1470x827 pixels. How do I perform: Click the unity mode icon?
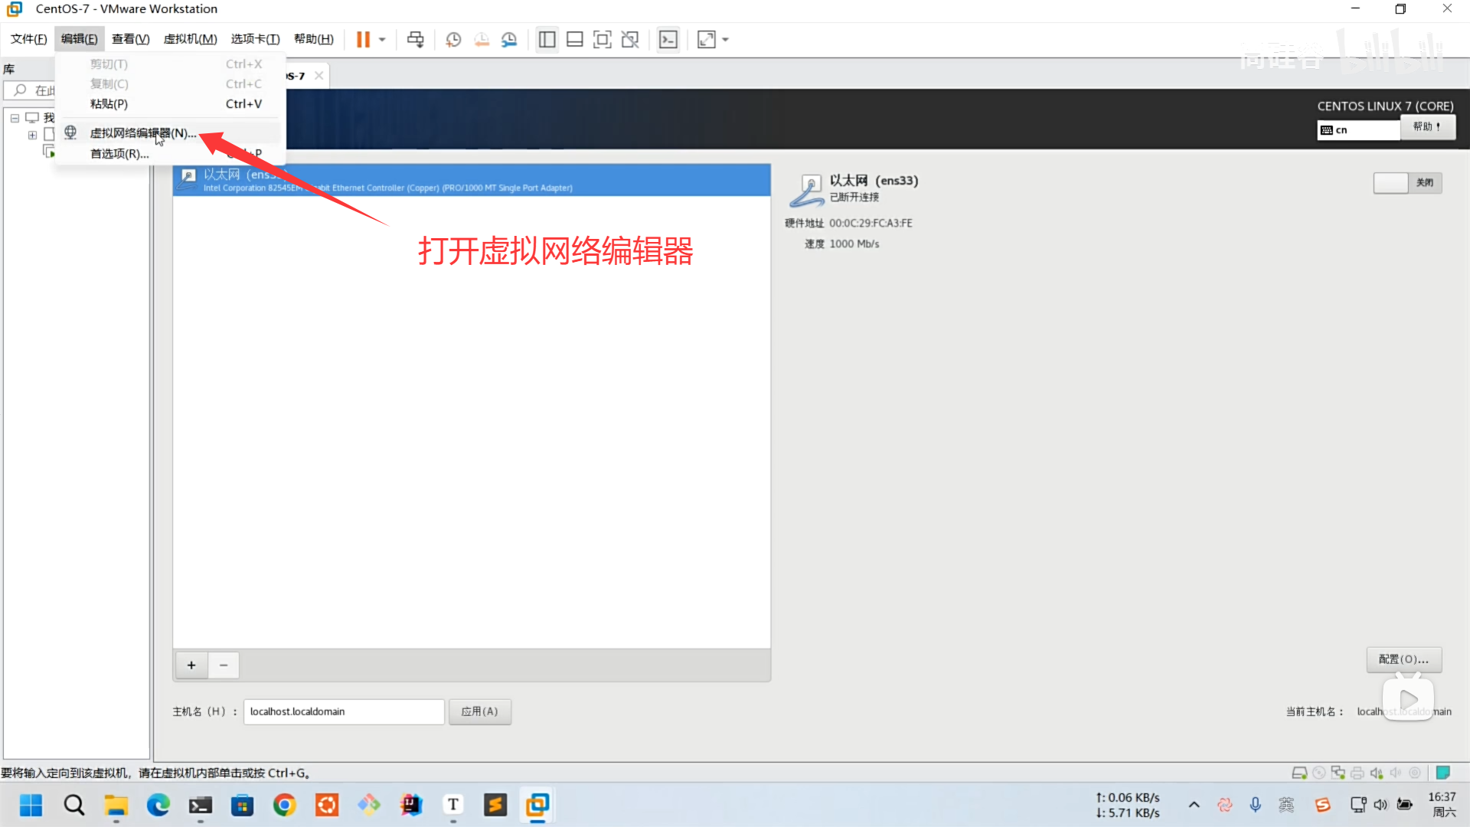point(630,39)
